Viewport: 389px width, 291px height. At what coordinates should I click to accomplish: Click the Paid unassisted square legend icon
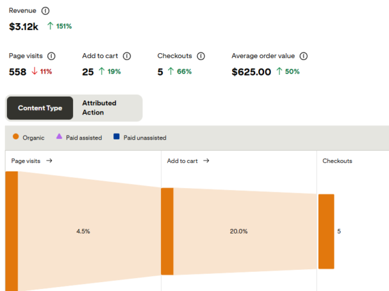pyautogui.click(x=117, y=137)
